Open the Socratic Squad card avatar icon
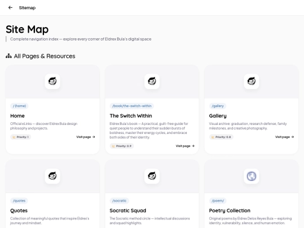The height and width of the screenshot is (228, 304). click(152, 176)
